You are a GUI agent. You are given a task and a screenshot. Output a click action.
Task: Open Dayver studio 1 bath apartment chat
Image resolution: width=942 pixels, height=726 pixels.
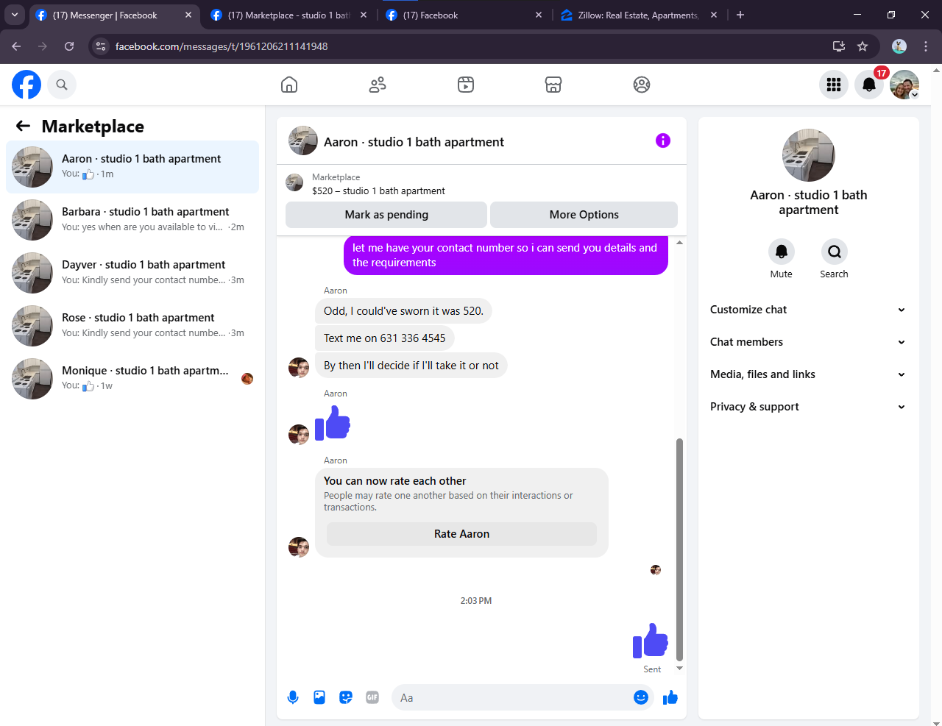[x=132, y=273]
